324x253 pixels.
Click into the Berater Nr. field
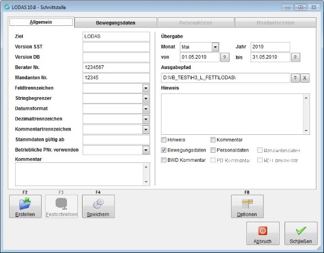(116, 67)
